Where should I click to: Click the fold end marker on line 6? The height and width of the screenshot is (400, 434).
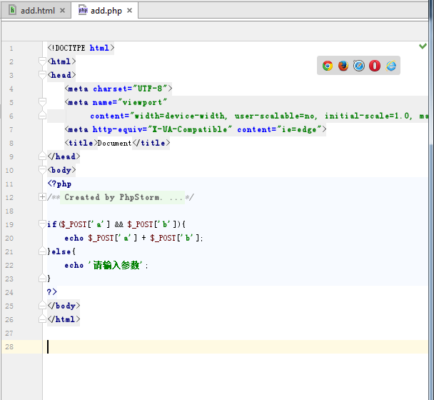pos(42,115)
